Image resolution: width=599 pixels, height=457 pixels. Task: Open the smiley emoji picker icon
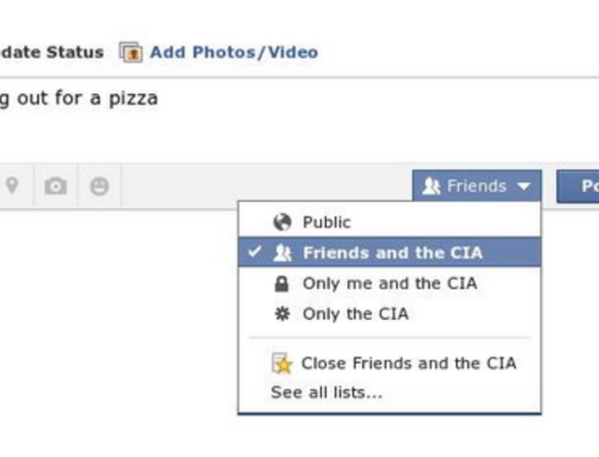coord(100,186)
